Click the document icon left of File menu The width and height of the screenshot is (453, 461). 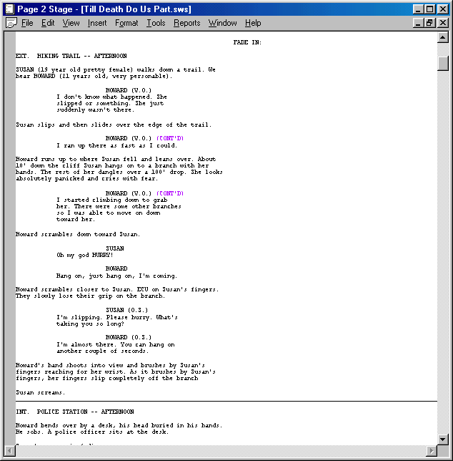point(11,23)
